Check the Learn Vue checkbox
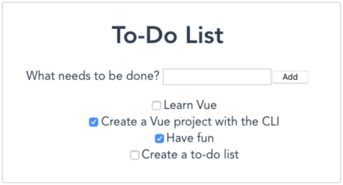Image resolution: width=343 pixels, height=185 pixels. click(156, 106)
